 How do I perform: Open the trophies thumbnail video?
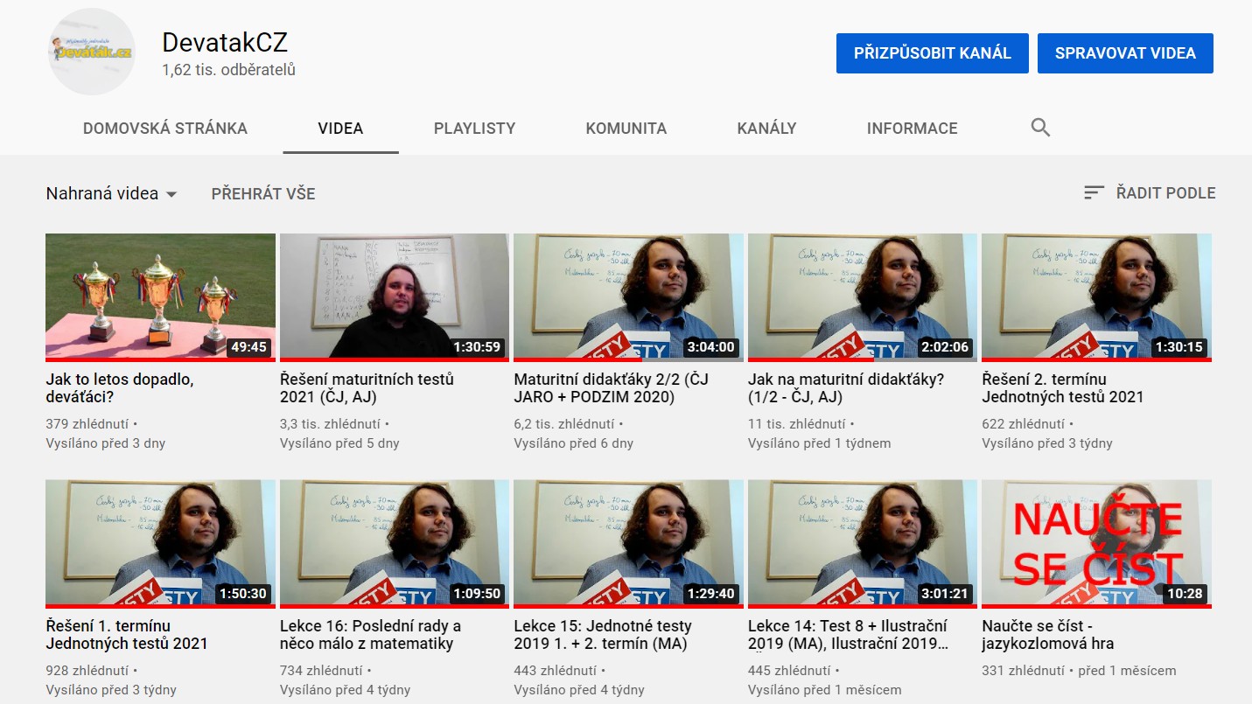coord(160,296)
